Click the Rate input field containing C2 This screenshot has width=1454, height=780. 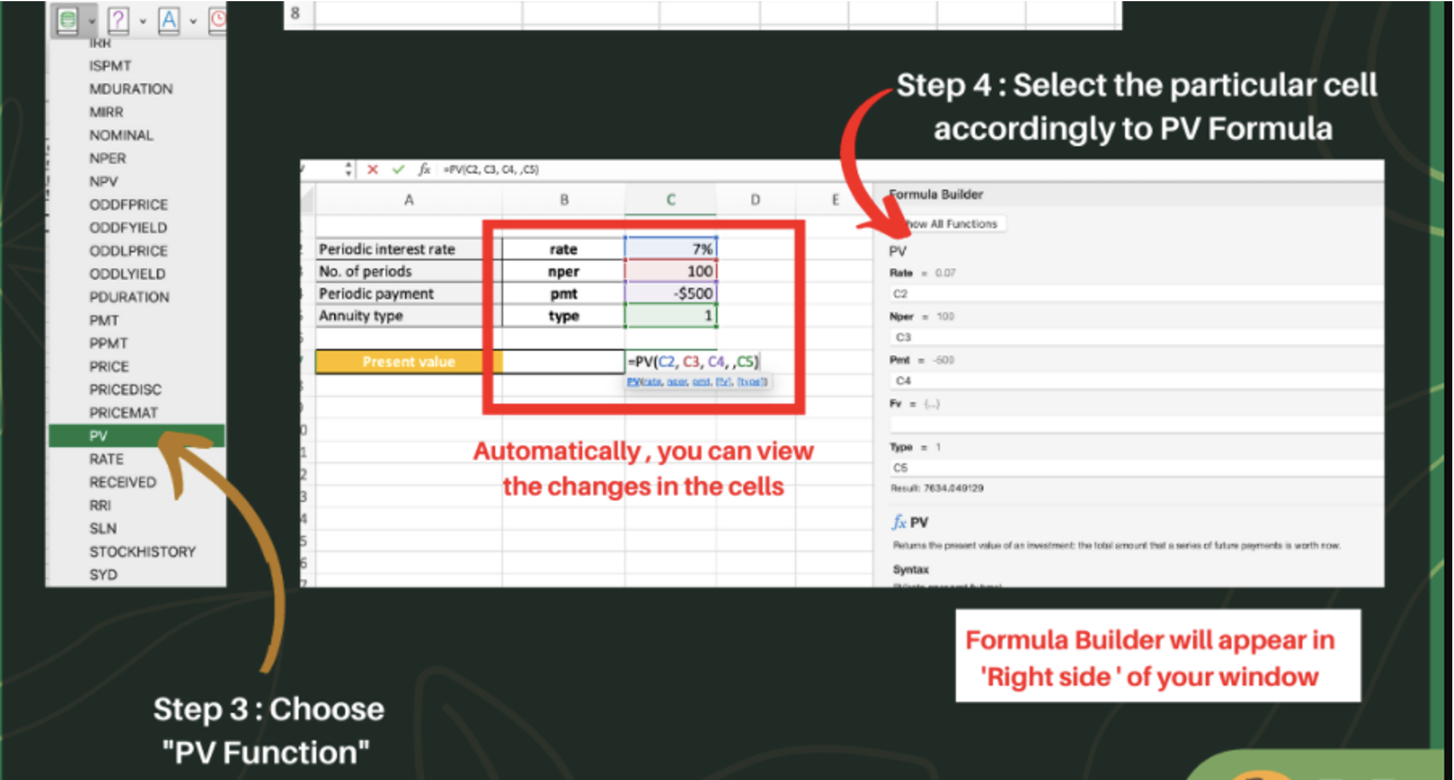click(x=1136, y=294)
